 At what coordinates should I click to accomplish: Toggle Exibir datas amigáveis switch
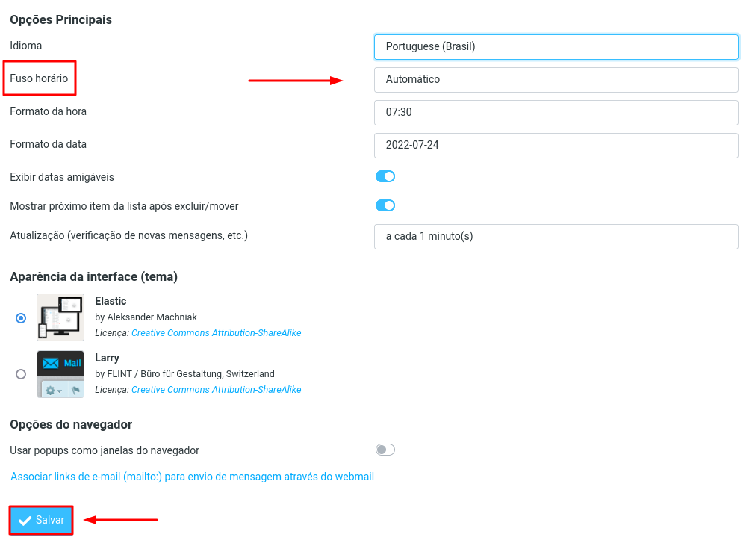pos(385,176)
